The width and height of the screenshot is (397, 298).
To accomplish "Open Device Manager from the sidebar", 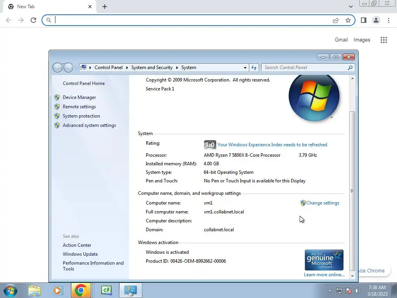I will (x=79, y=97).
